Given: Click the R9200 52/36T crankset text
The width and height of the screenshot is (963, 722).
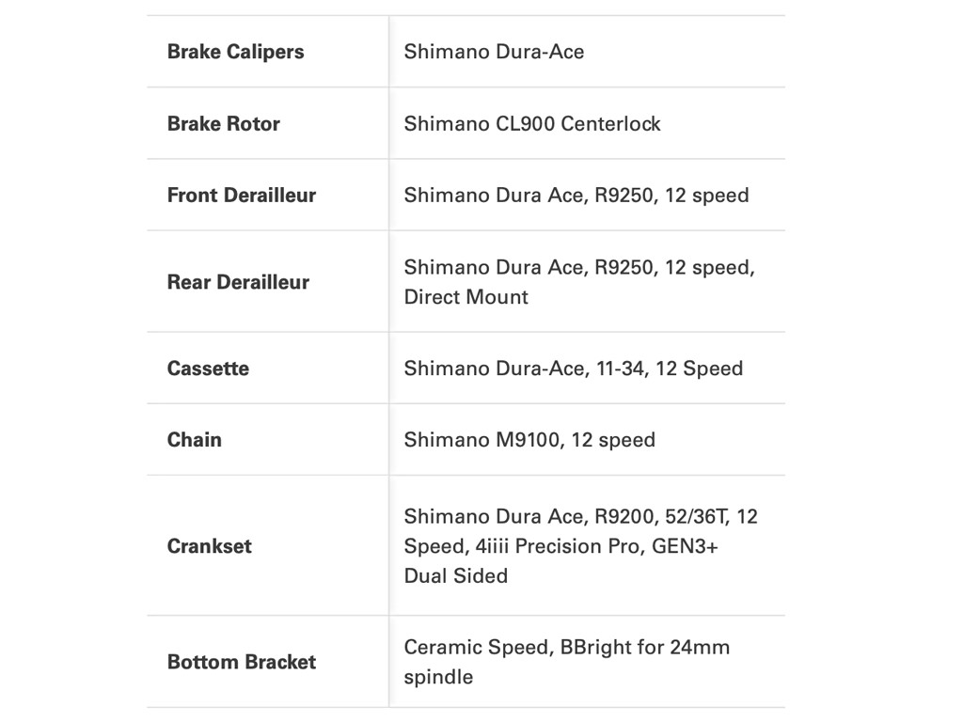Looking at the screenshot, I should (x=661, y=516).
